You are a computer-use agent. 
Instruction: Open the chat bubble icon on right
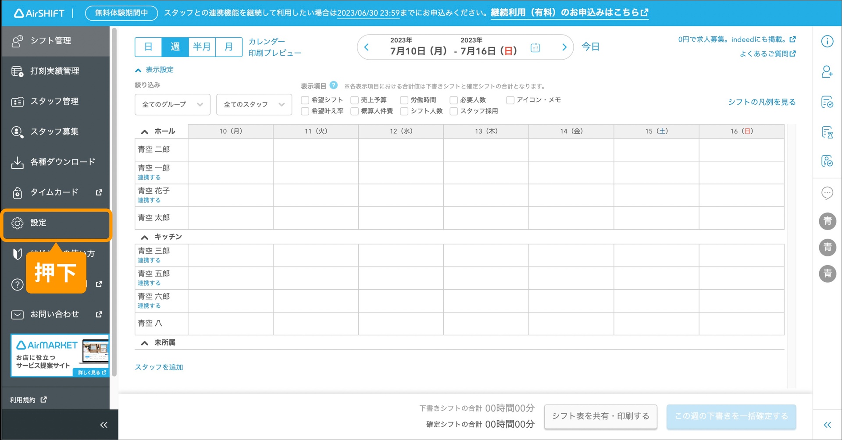pyautogui.click(x=827, y=193)
